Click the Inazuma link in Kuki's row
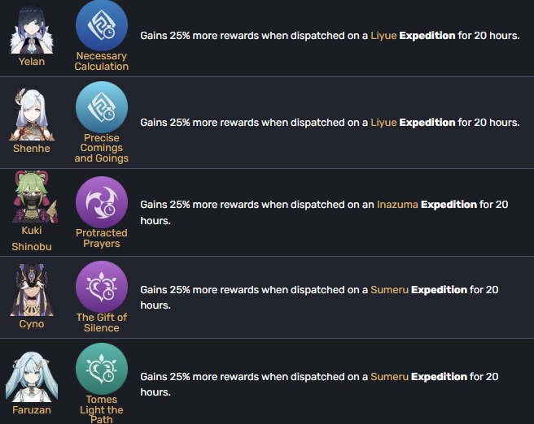The height and width of the screenshot is (424, 534). tap(397, 205)
